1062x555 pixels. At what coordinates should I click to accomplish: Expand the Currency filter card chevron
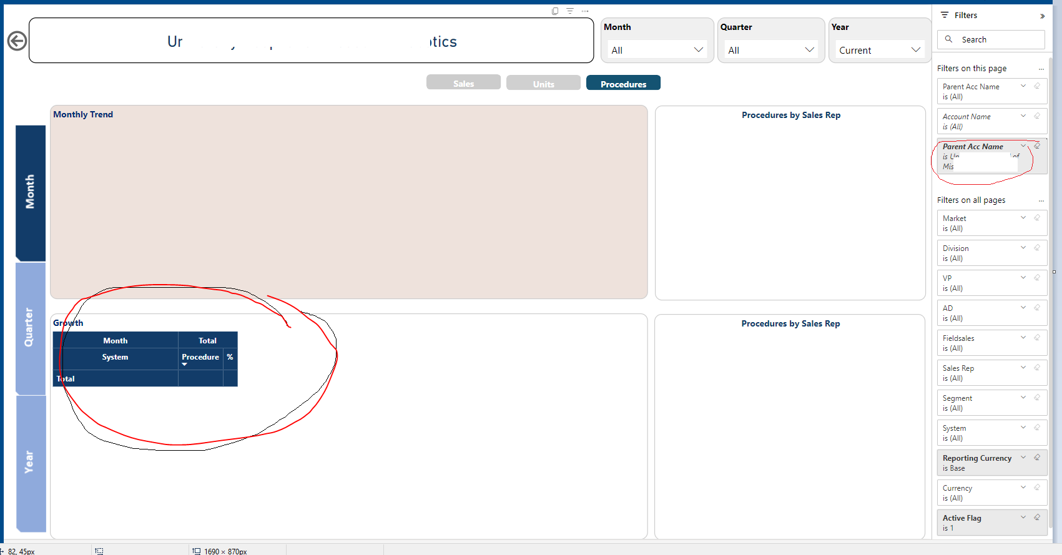click(x=1023, y=488)
